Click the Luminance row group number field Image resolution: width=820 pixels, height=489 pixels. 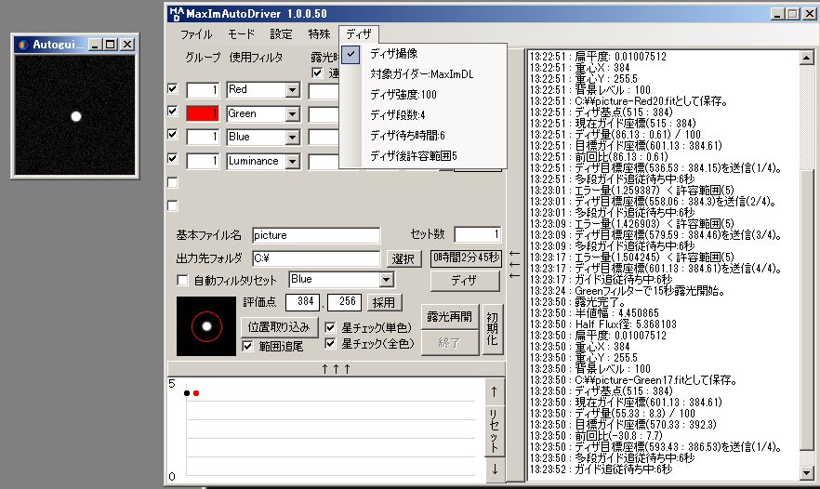[203, 161]
